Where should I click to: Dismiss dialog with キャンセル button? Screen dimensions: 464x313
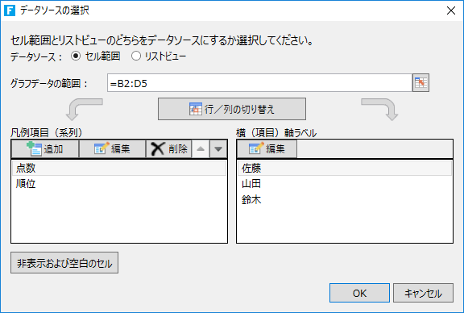423,293
